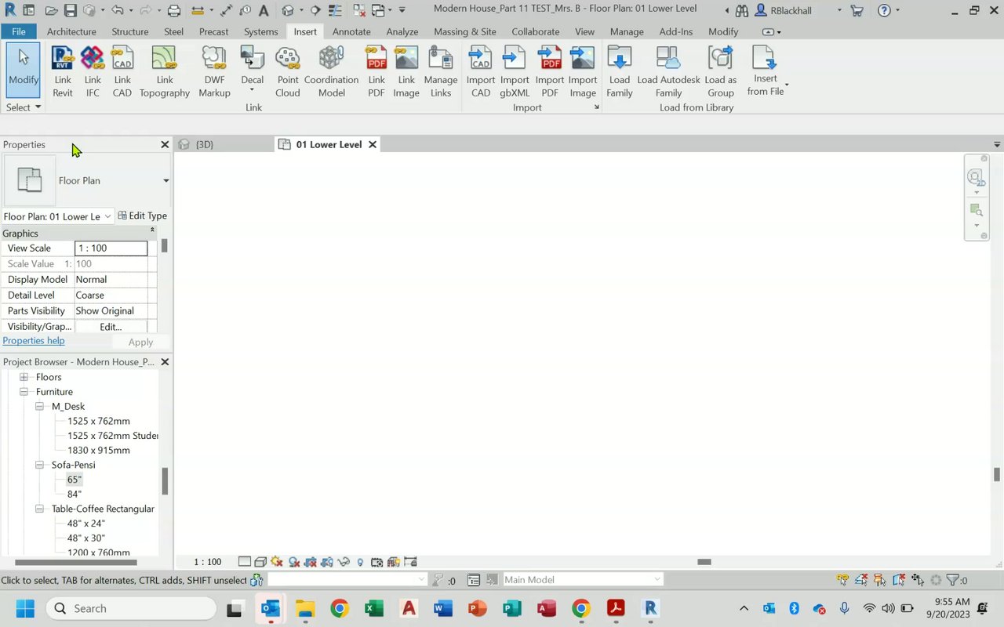The width and height of the screenshot is (1004, 627).
Task: Click the Project Browser vertical scrollbar thumb
Action: [x=165, y=481]
